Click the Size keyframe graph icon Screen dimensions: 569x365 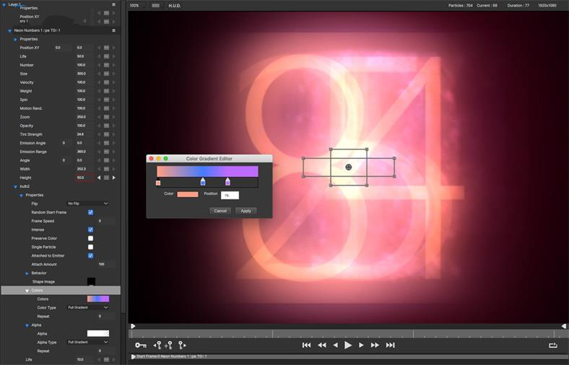[106, 74]
